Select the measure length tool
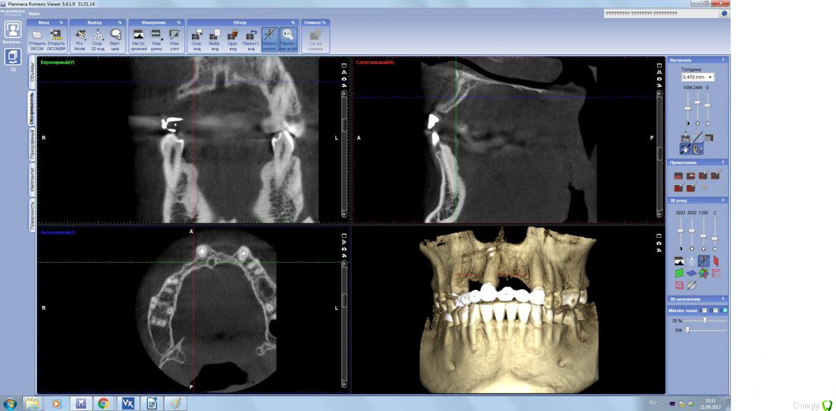The image size is (836, 411). pyautogui.click(x=157, y=35)
